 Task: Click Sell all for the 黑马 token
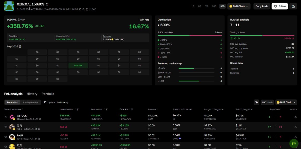(63, 127)
